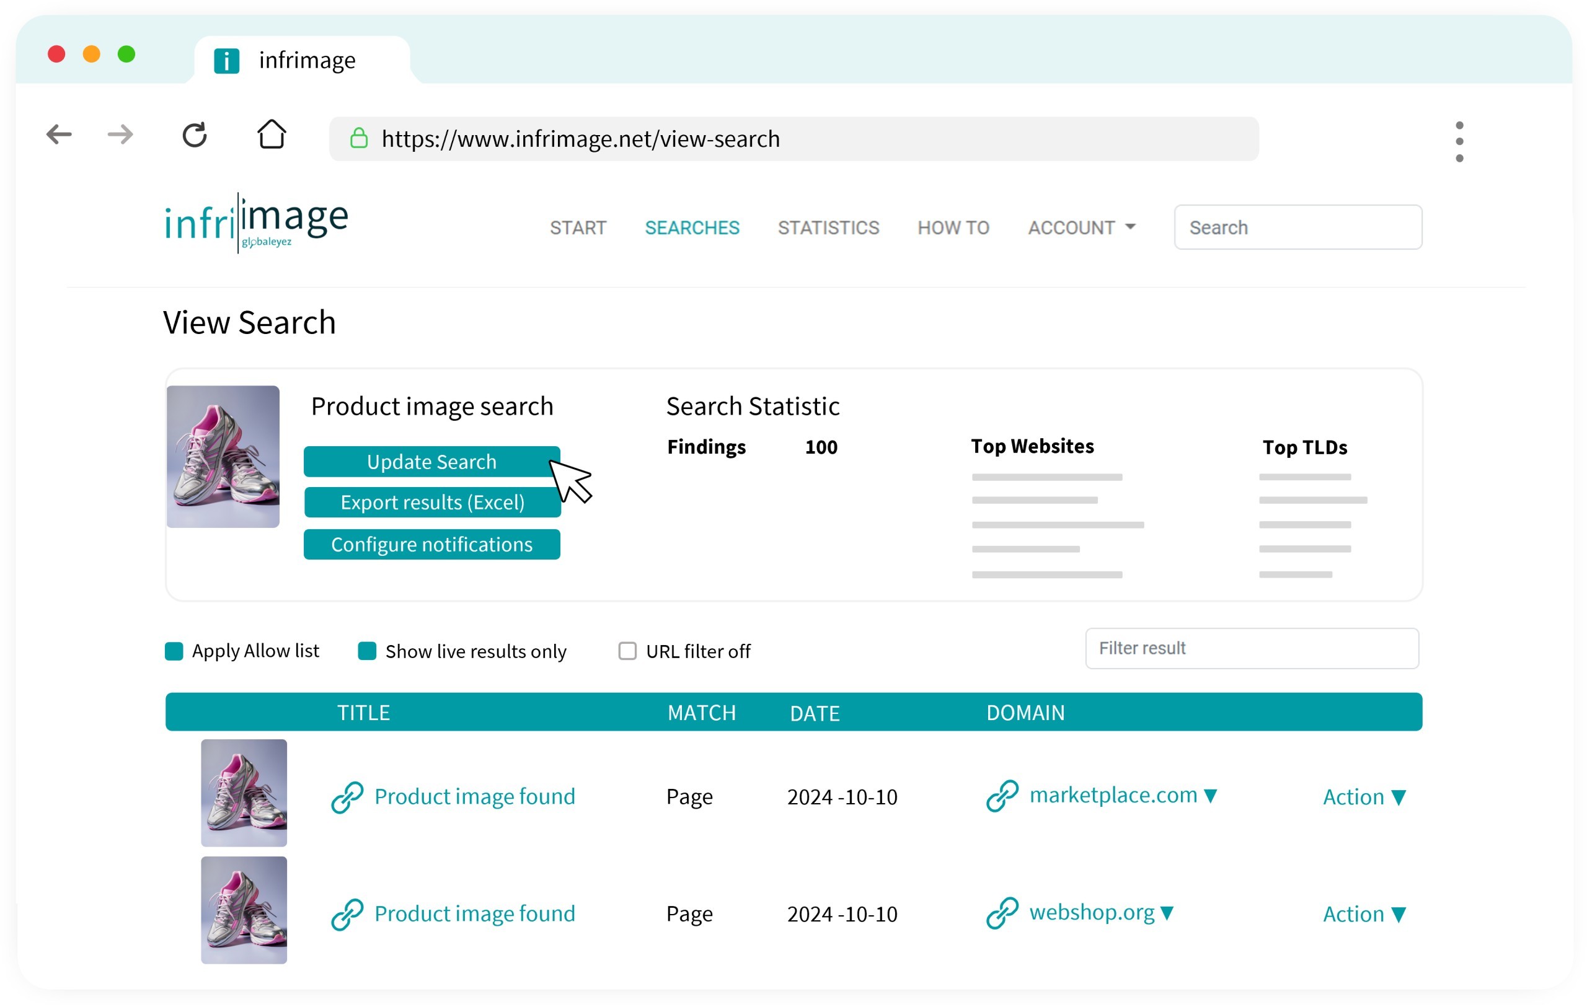Go to browser home icon
1587x1007 pixels.
[x=272, y=134]
